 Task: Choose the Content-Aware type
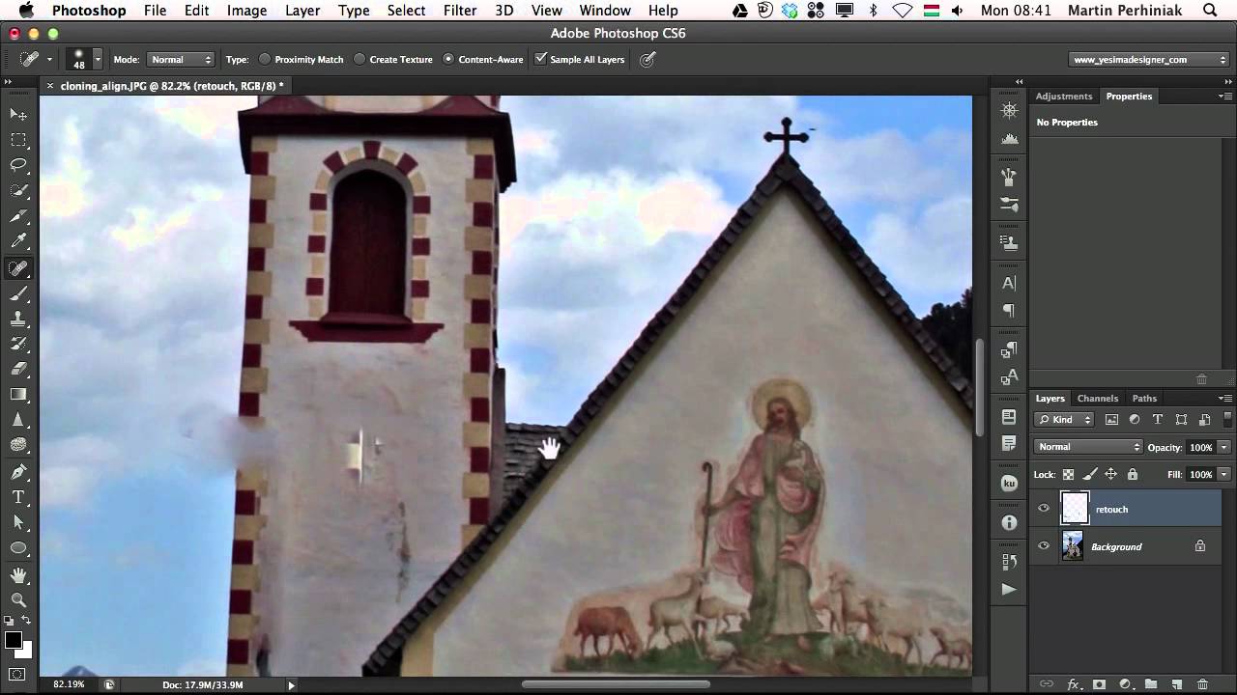[483, 59]
